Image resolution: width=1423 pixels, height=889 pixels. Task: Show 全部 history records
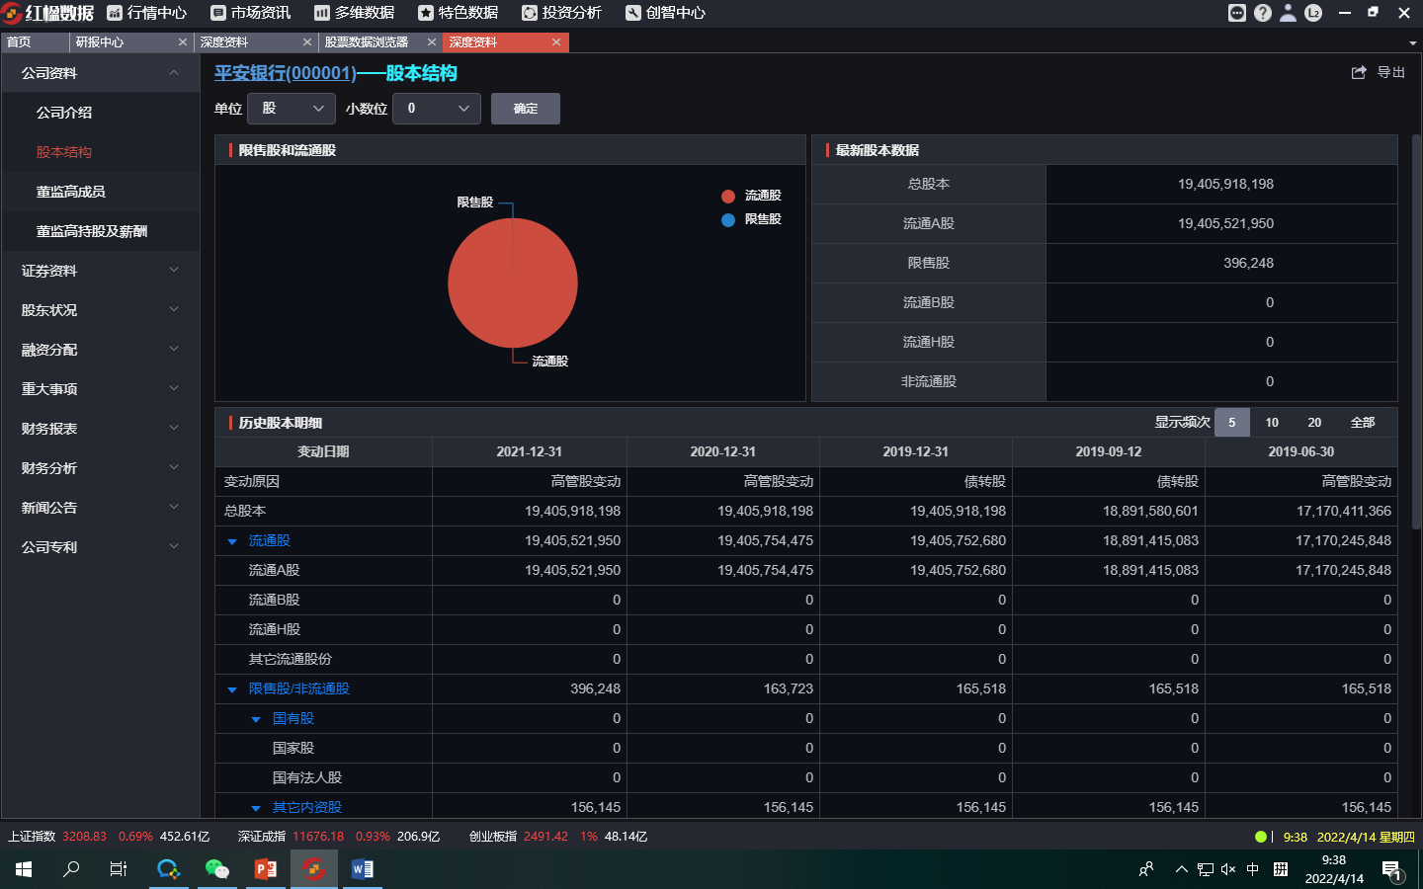(1363, 423)
